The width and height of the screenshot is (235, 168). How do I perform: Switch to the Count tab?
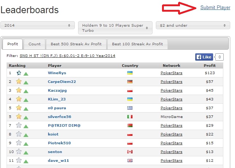pyautogui.click(x=34, y=44)
